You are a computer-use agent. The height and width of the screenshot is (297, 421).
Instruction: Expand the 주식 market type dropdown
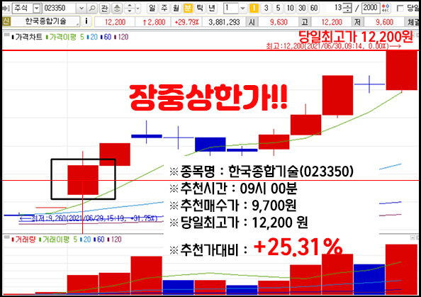[x=36, y=9]
